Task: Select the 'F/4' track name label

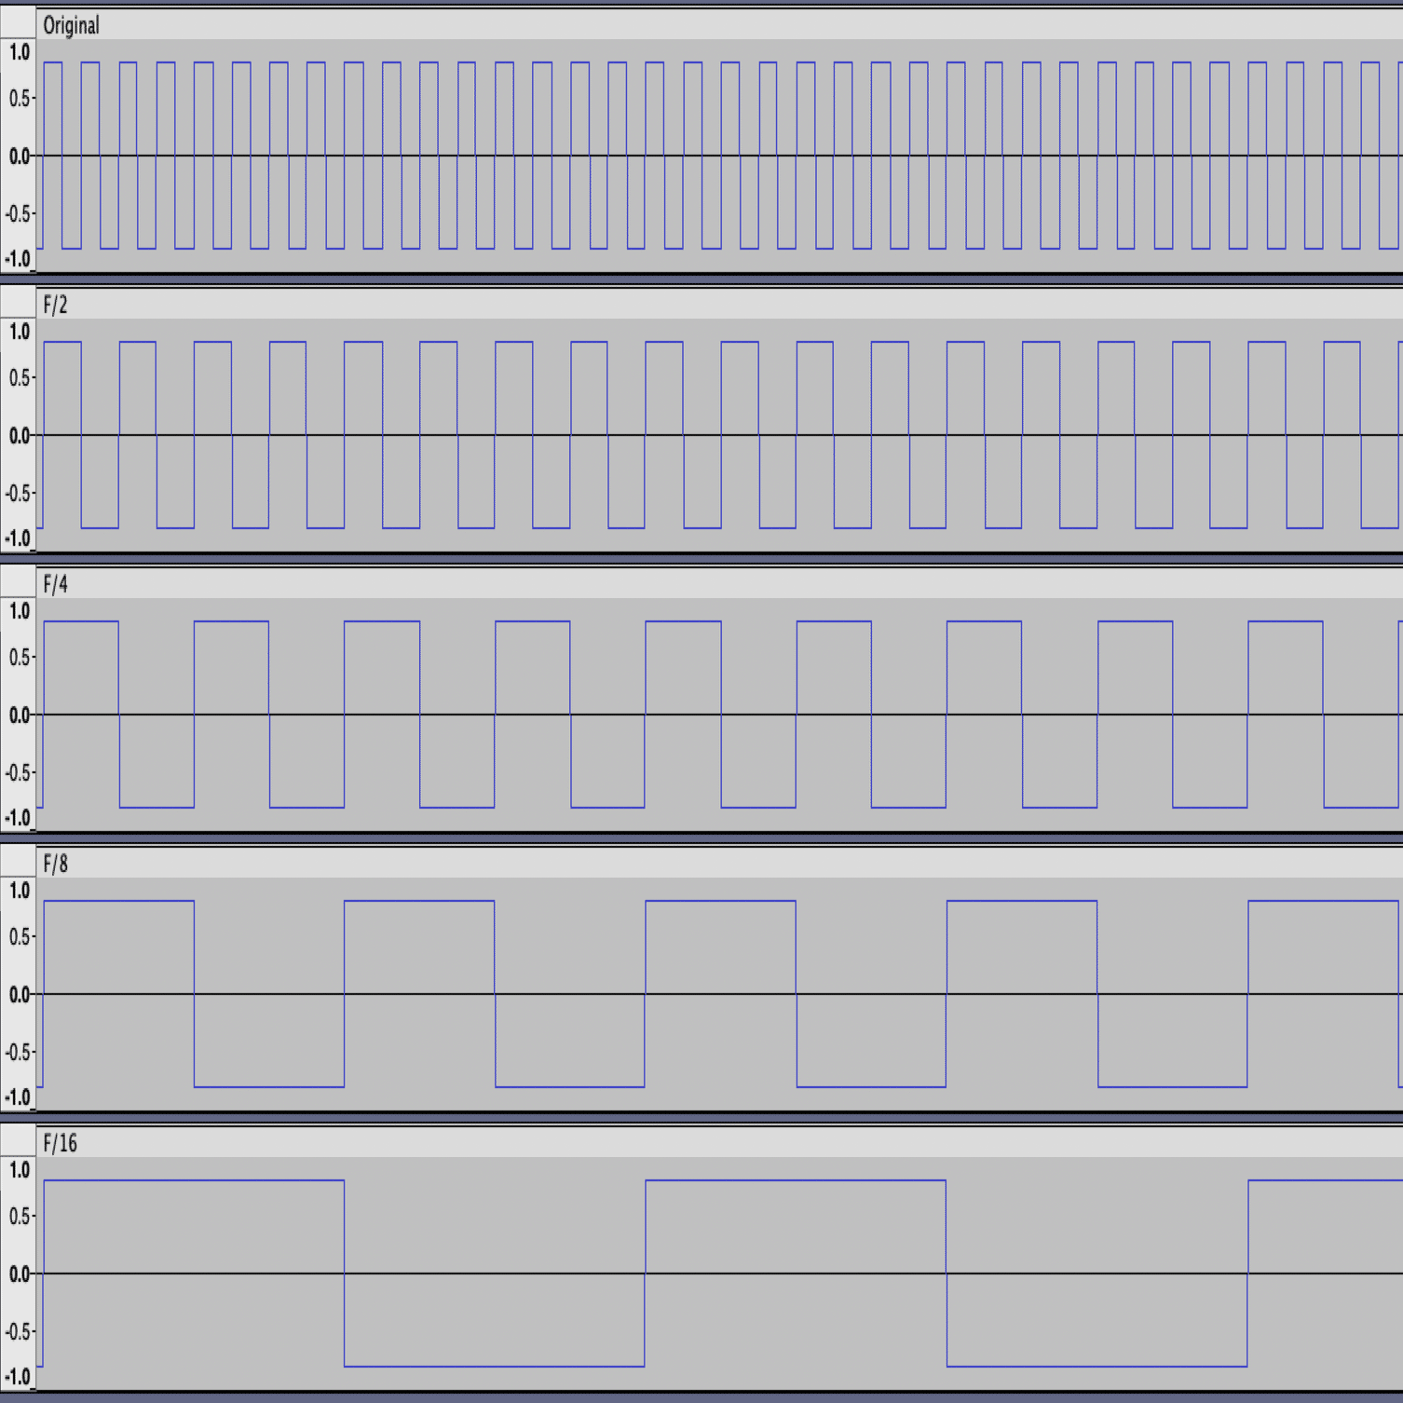Action: [x=55, y=585]
